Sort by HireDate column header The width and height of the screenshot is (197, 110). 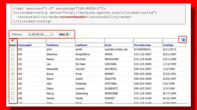(168, 45)
